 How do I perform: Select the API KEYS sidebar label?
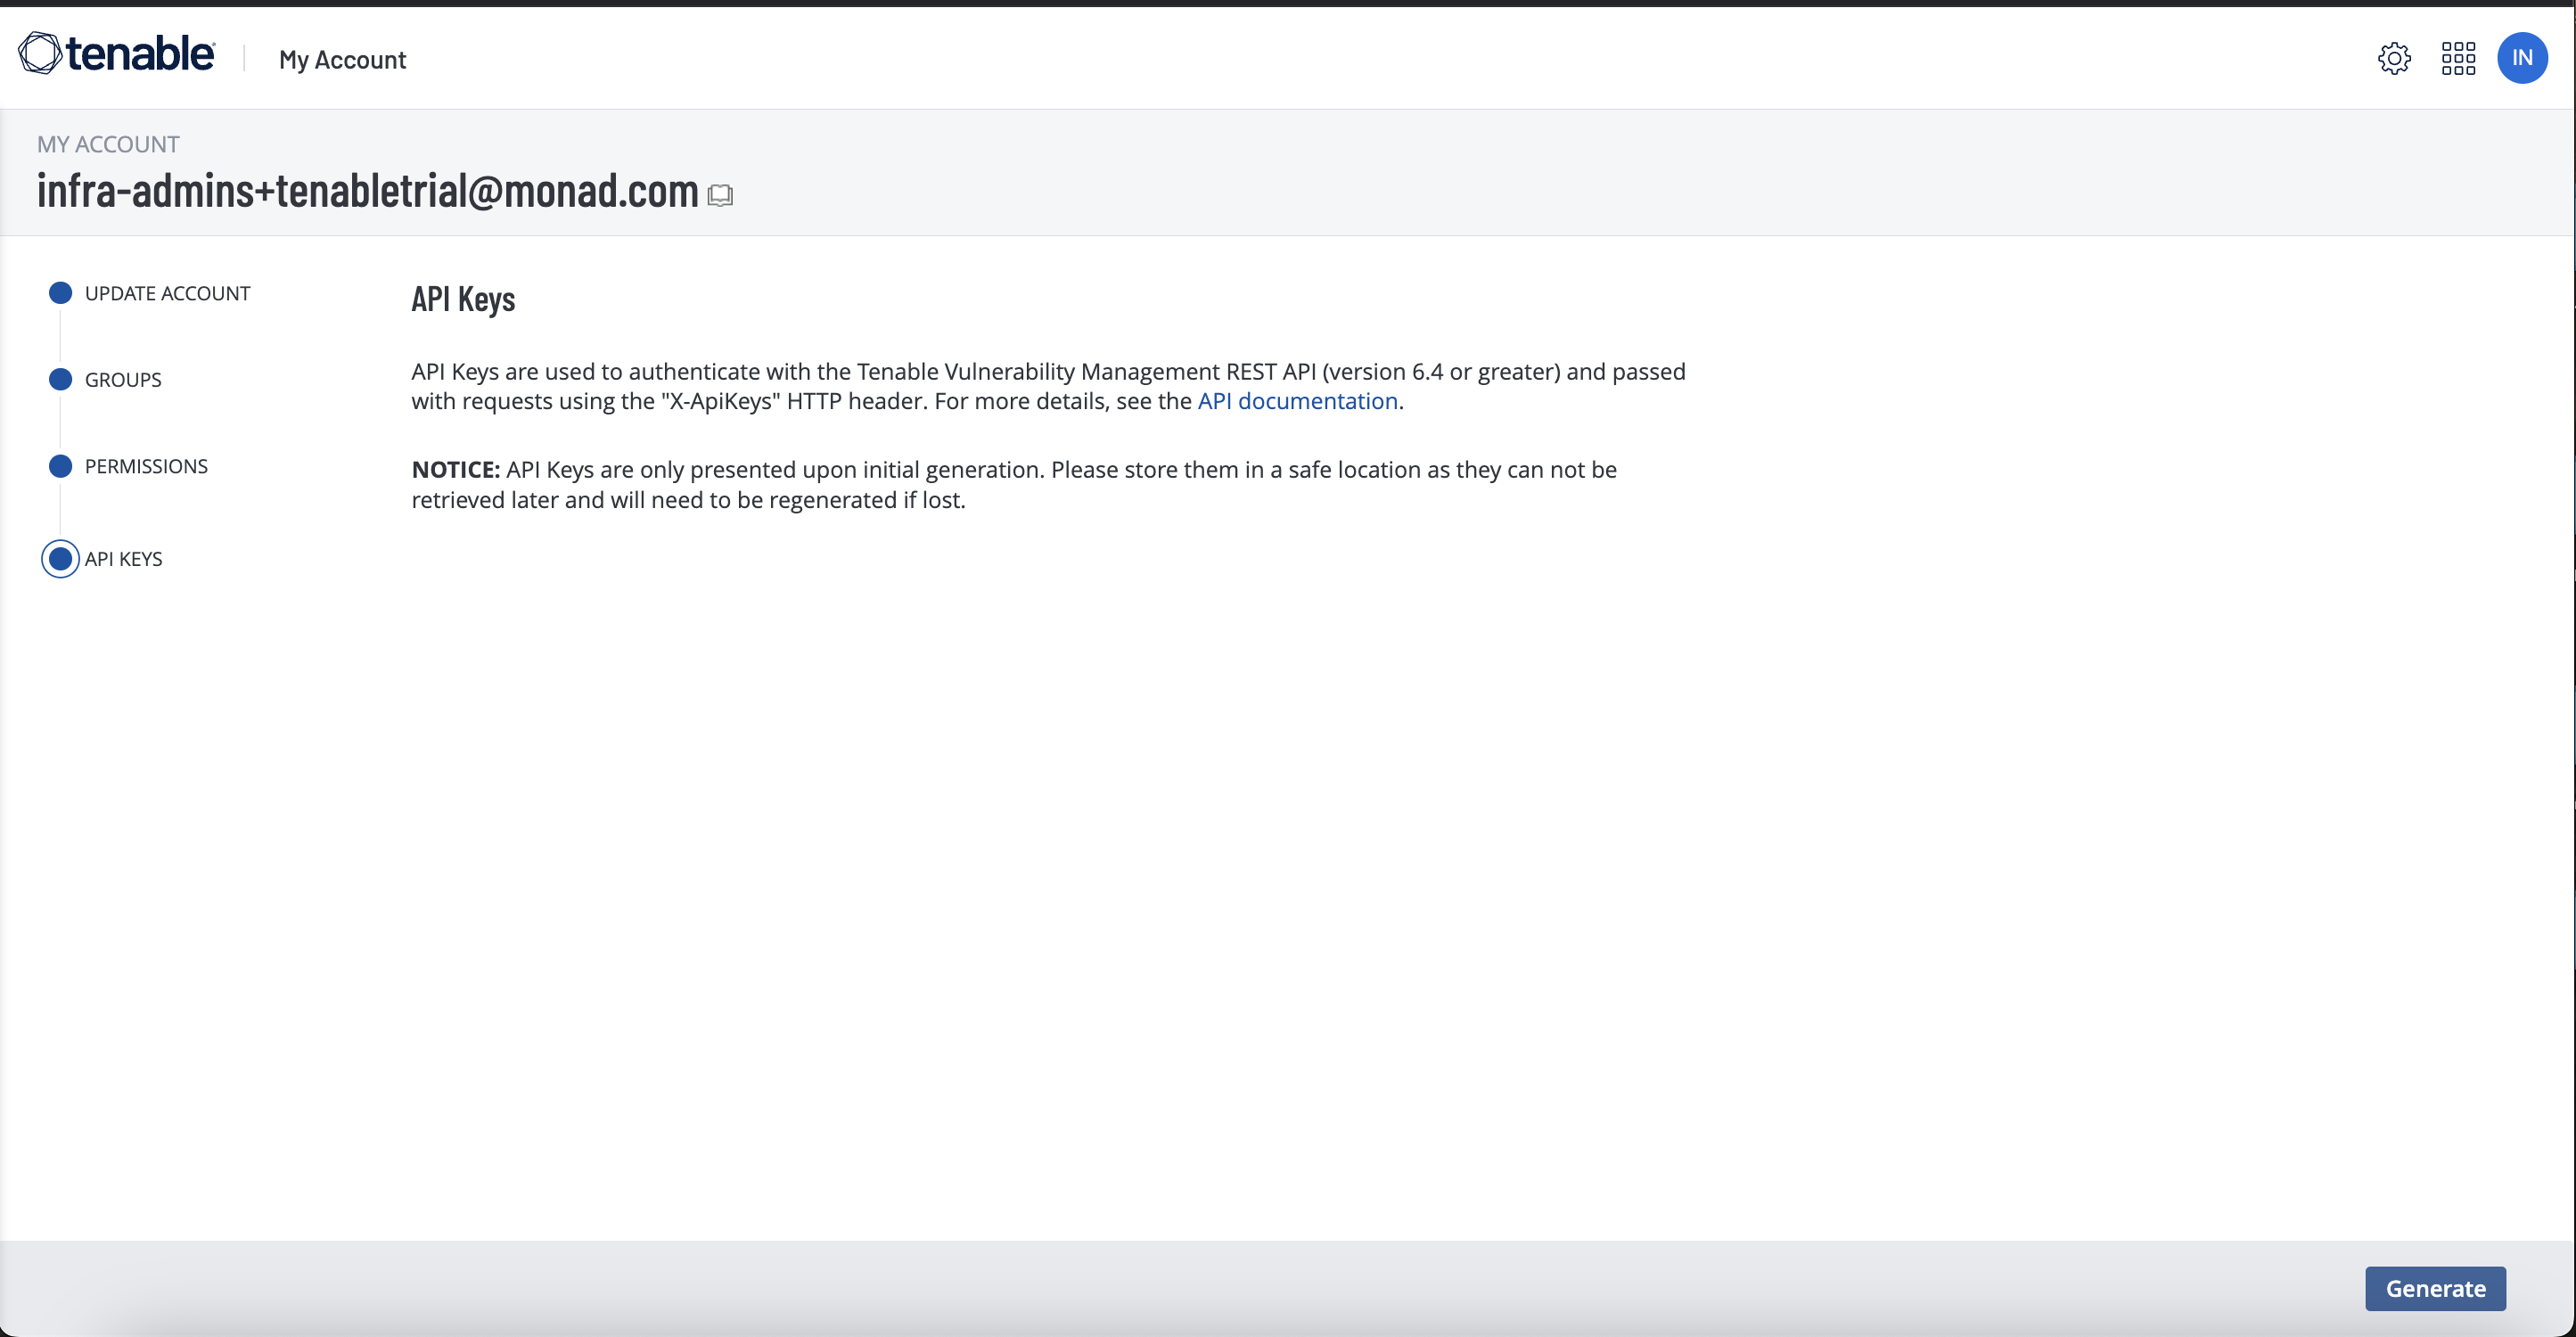pyautogui.click(x=123, y=559)
